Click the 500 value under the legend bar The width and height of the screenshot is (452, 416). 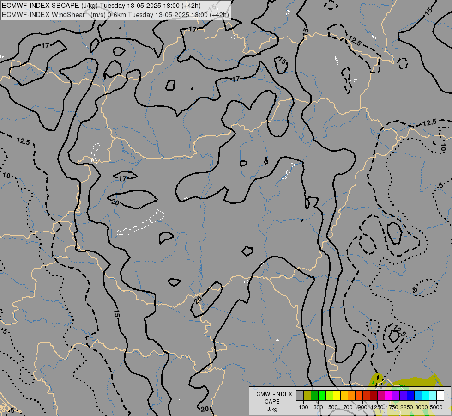click(333, 407)
